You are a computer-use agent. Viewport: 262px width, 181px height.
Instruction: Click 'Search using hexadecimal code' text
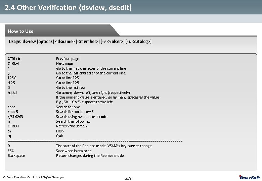point(82,117)
